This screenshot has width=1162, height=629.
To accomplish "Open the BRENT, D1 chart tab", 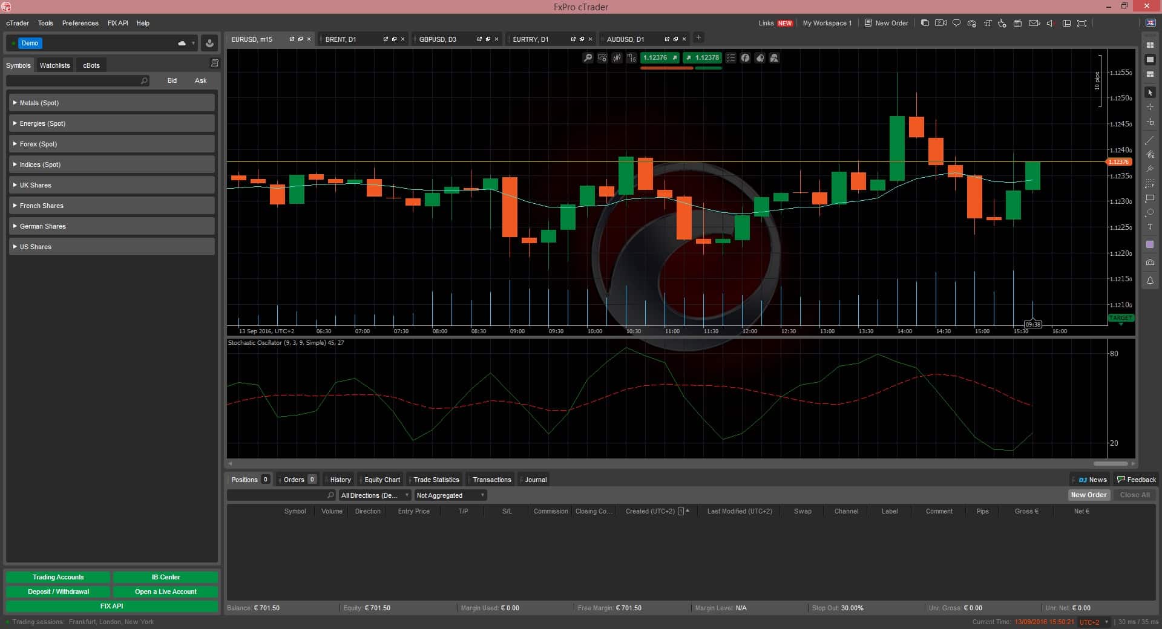I will pyautogui.click(x=341, y=39).
